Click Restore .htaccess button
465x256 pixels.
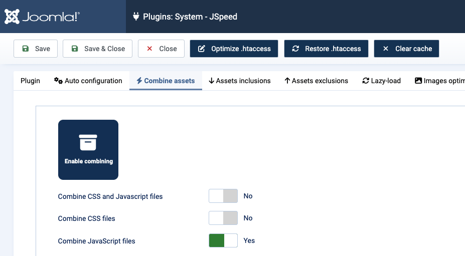click(326, 49)
